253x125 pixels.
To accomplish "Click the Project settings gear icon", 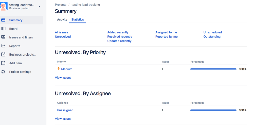I will 3,72.
